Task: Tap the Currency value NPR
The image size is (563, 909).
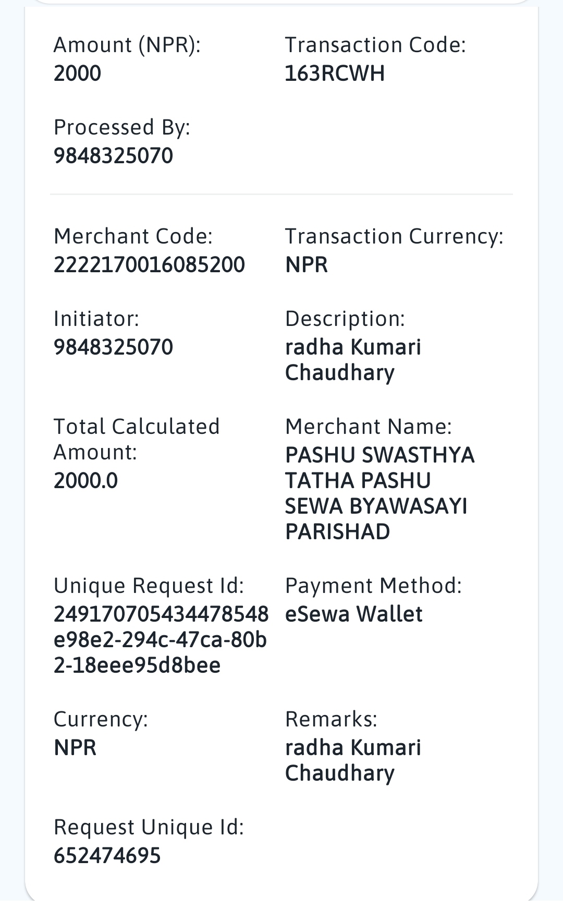Action: click(75, 747)
